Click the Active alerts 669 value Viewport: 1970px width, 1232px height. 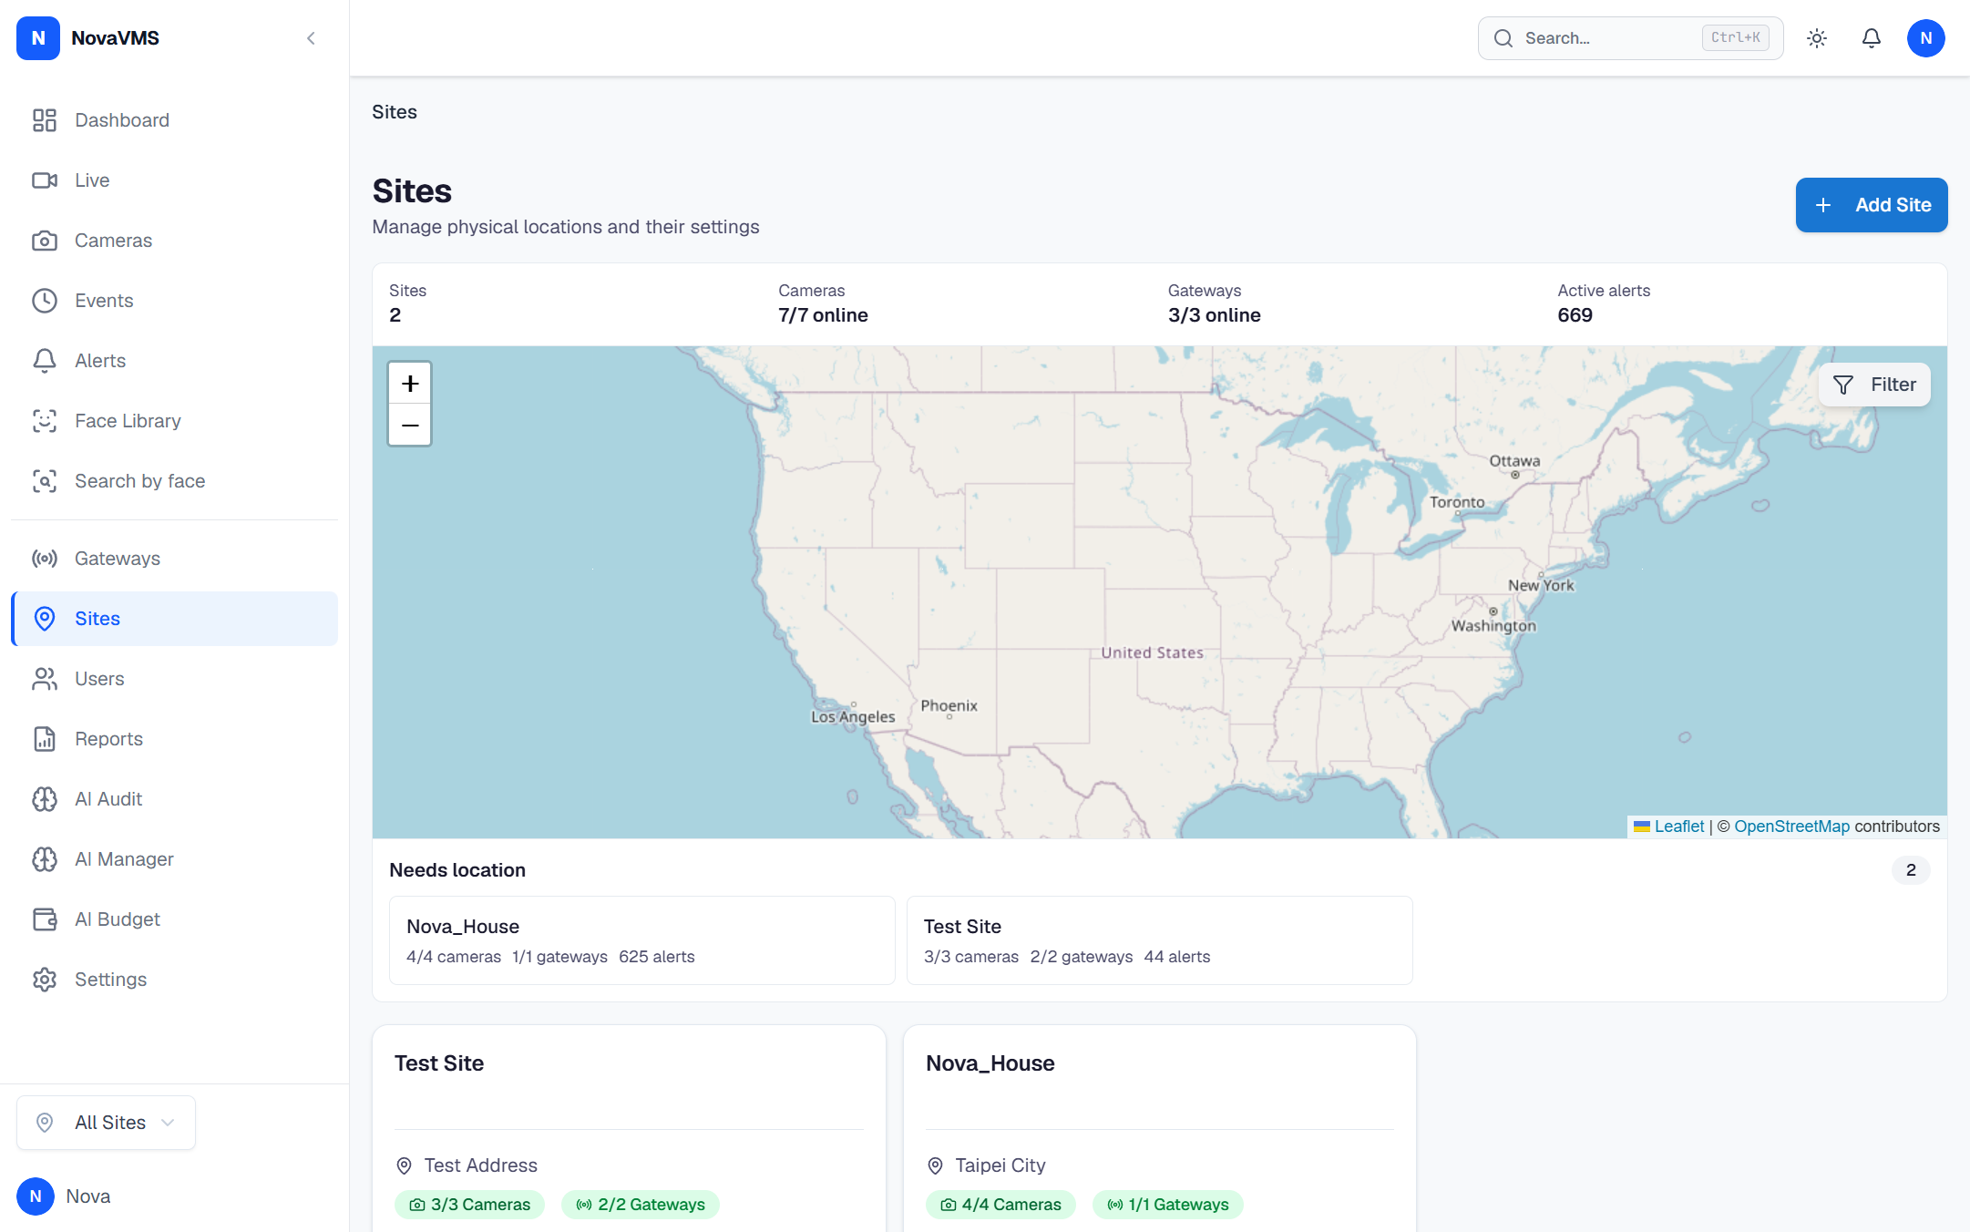click(x=1575, y=315)
